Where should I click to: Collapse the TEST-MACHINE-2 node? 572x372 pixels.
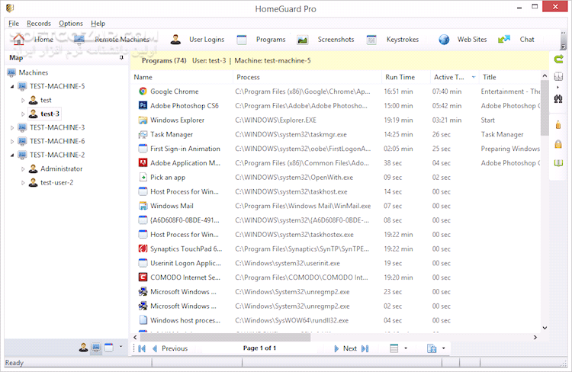coord(12,155)
